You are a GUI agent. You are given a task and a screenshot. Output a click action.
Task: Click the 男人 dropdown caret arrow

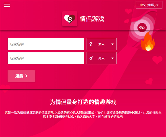(x=112, y=58)
